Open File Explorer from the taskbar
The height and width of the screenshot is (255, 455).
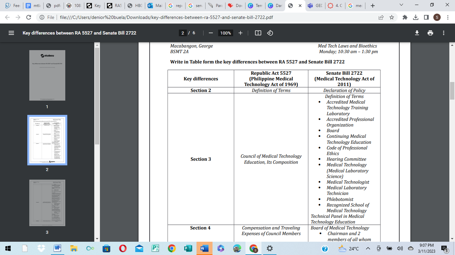[74, 248]
